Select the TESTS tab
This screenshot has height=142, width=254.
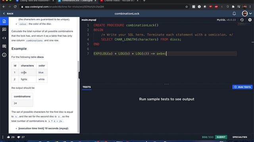point(87,87)
